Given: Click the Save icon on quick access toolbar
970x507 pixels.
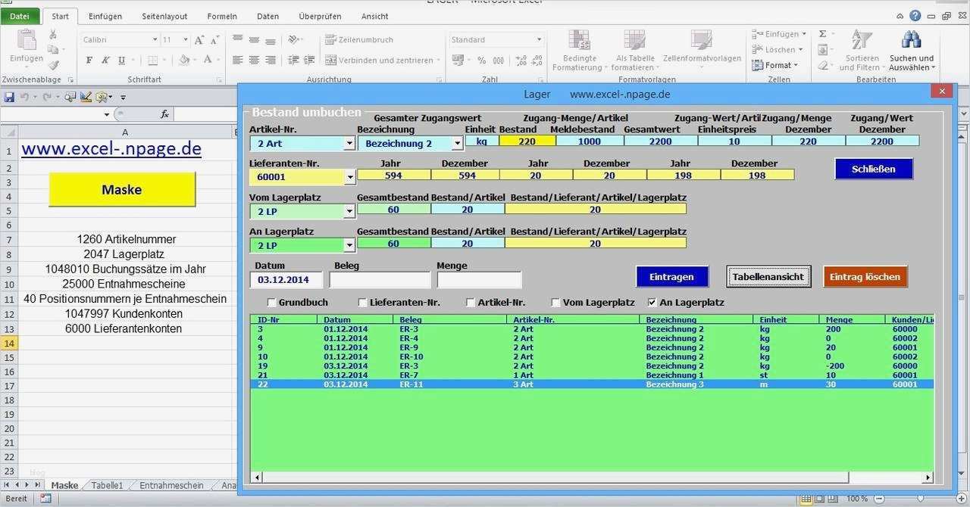Looking at the screenshot, I should coord(10,96).
